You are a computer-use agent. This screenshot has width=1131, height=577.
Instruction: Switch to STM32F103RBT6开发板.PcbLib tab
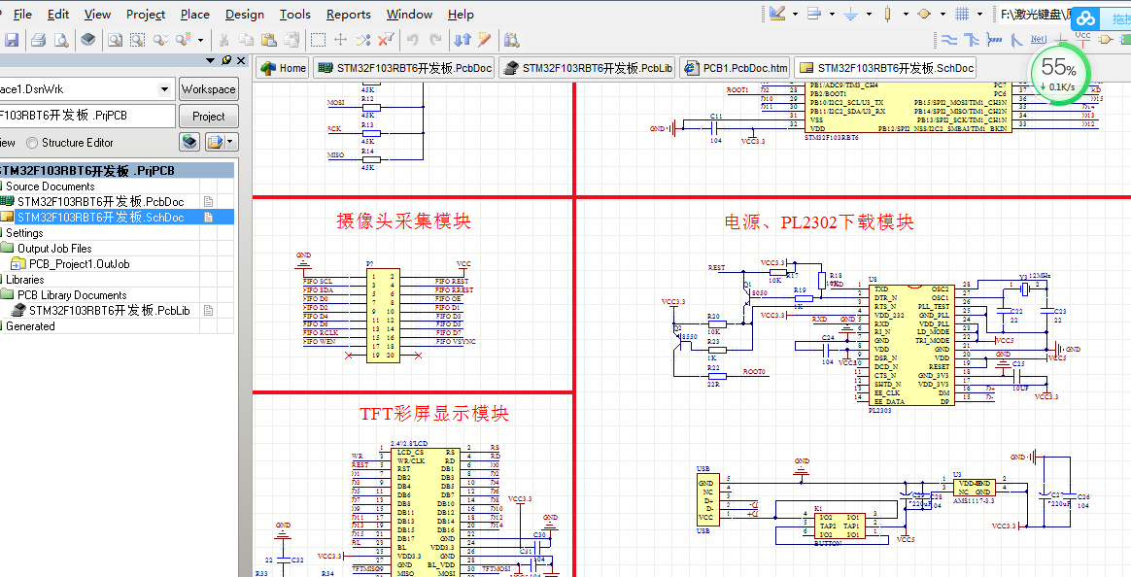click(x=588, y=68)
